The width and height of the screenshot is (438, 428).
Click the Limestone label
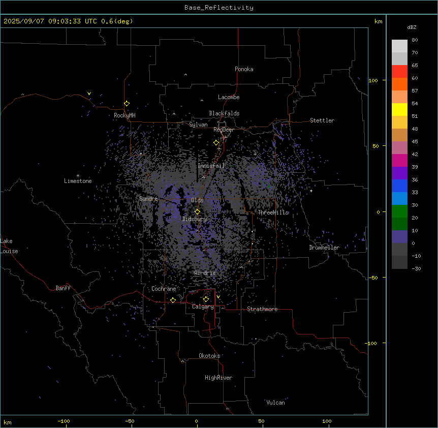[x=78, y=181]
